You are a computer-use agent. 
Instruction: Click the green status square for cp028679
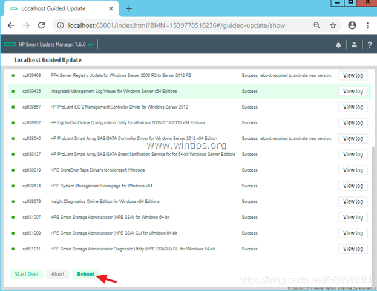pos(13,202)
